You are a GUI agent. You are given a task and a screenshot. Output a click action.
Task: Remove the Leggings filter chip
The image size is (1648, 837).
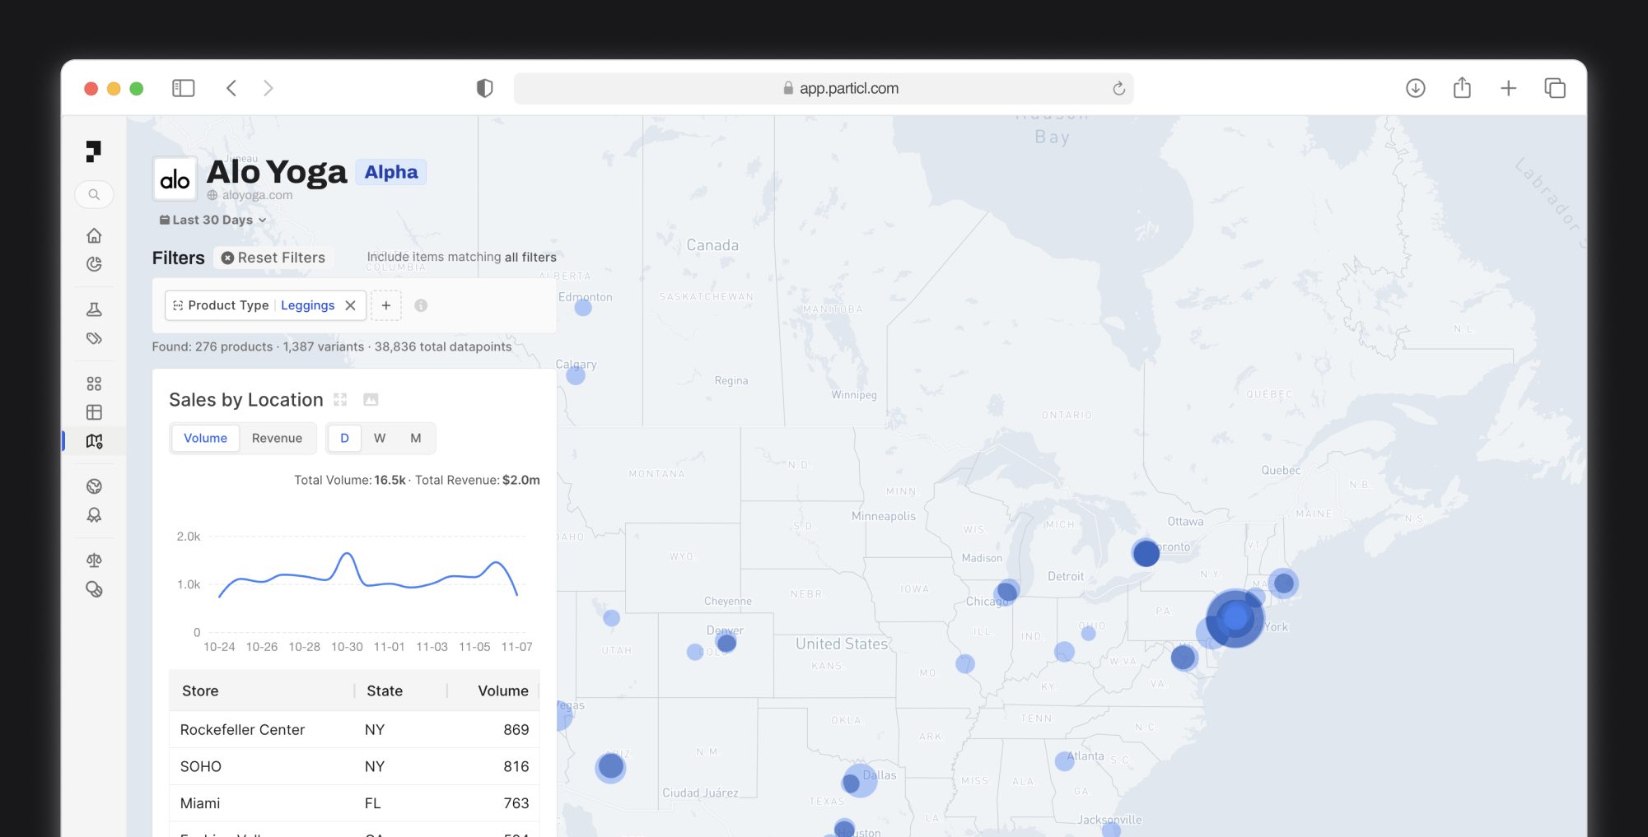coord(351,305)
